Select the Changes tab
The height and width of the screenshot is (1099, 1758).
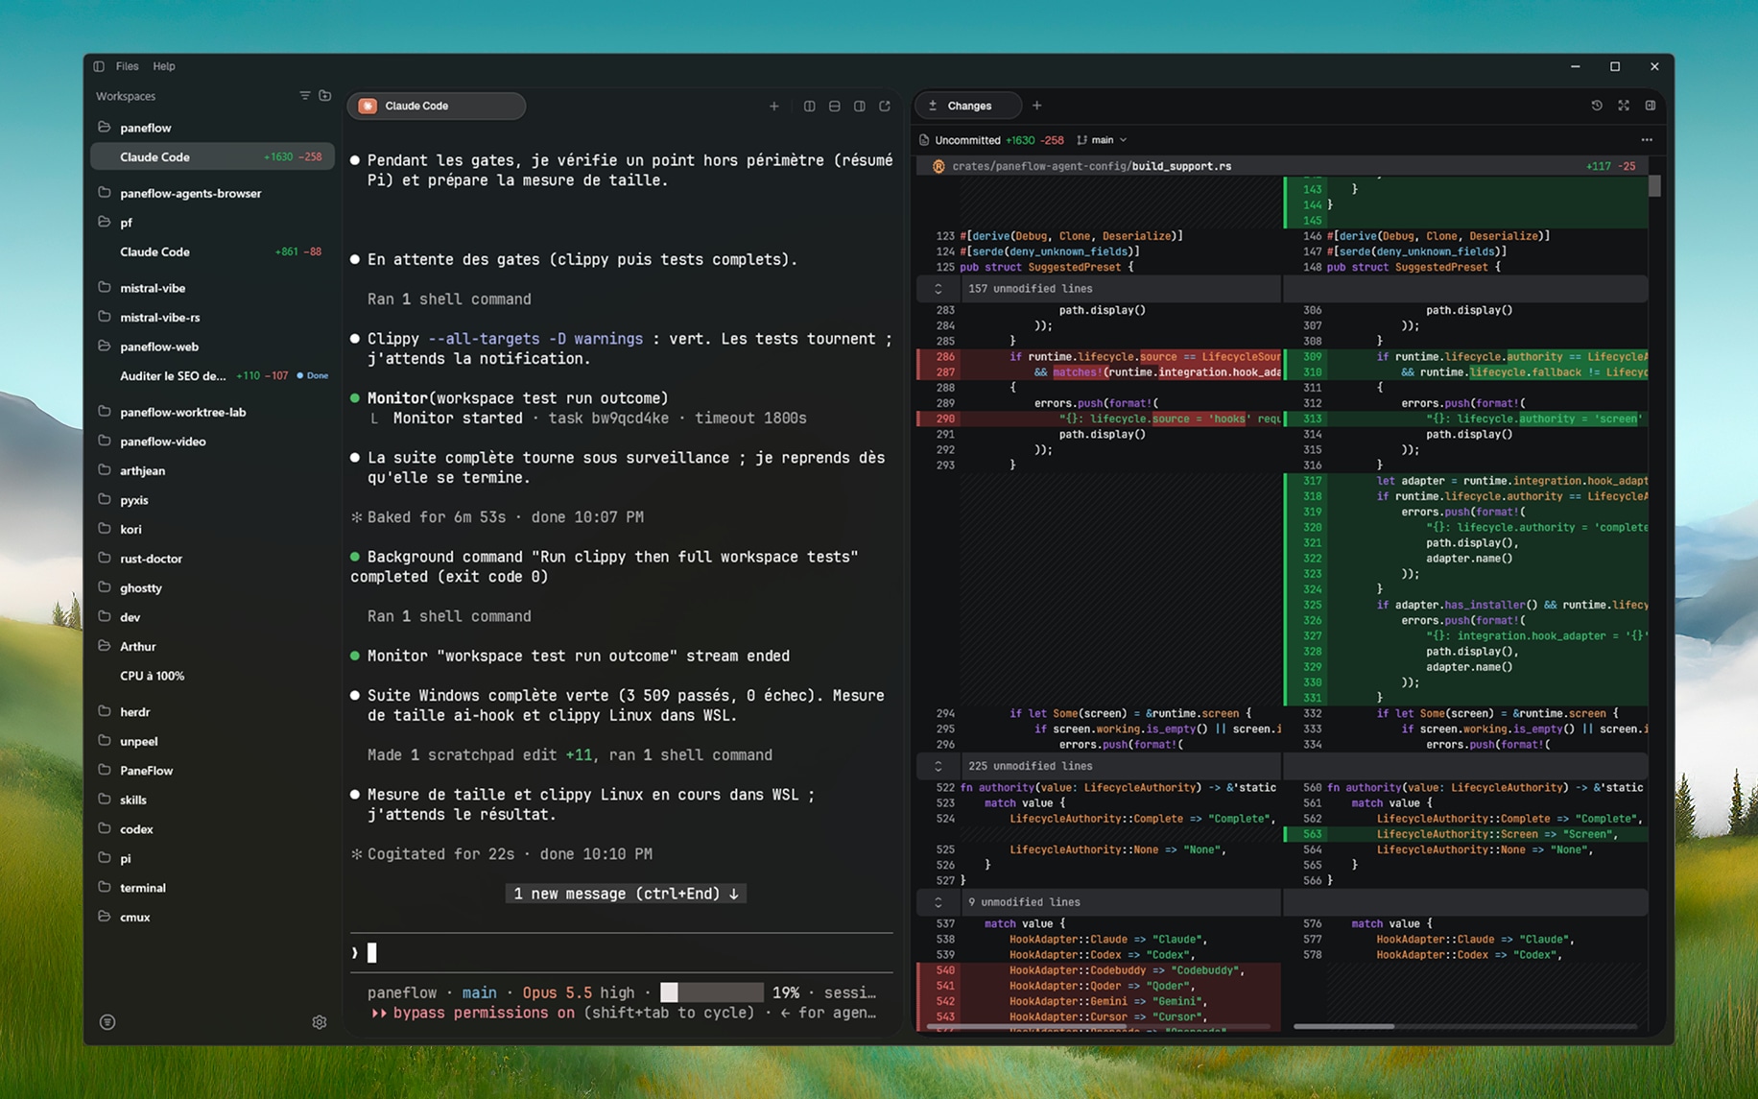point(969,106)
